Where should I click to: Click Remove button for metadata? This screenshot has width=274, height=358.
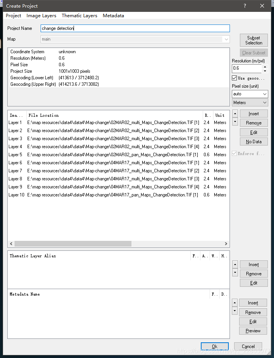click(x=253, y=312)
